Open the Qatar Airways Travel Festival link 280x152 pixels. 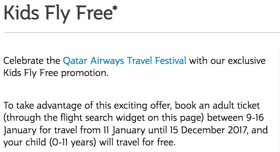coord(124,60)
